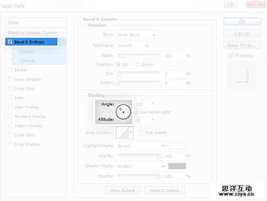The image size is (267, 201).
Task: Click the highlight mode white color swatch
Action: pos(177,146)
